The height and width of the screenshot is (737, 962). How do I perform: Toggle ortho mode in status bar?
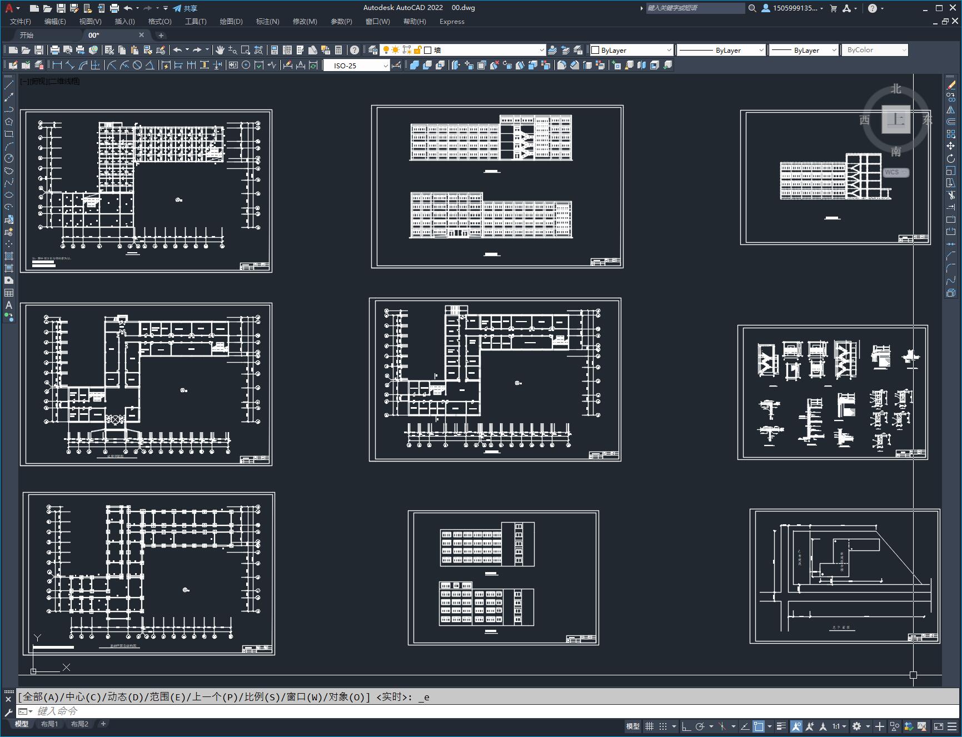(x=686, y=726)
